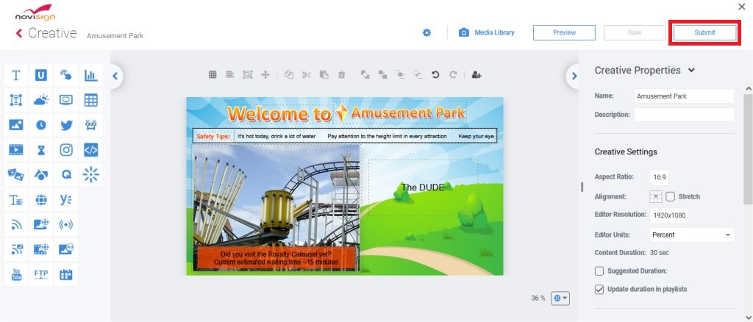This screenshot has height=322, width=753.
Task: Add the Instagram widget
Action: click(x=65, y=150)
